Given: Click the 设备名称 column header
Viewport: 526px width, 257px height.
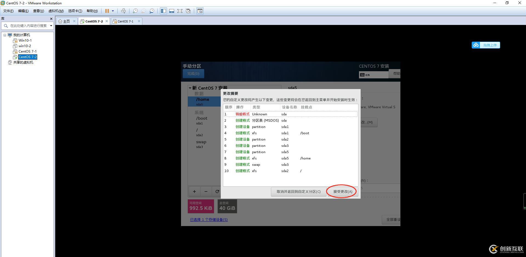Looking at the screenshot, I should [x=289, y=107].
